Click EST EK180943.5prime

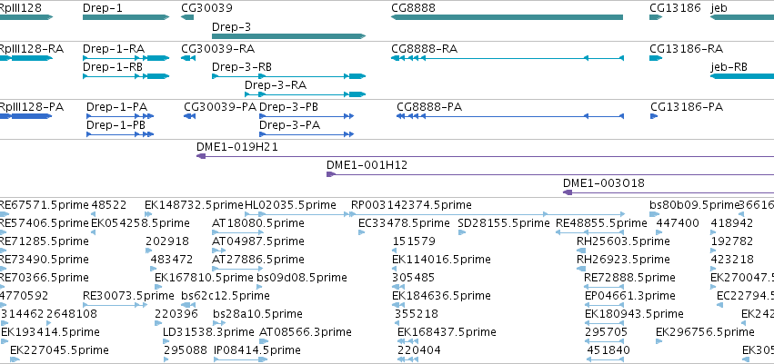click(634, 314)
